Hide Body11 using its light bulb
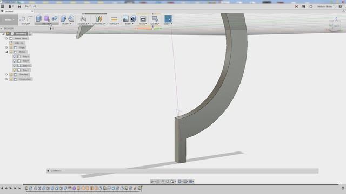The image size is (346, 194). (15, 70)
